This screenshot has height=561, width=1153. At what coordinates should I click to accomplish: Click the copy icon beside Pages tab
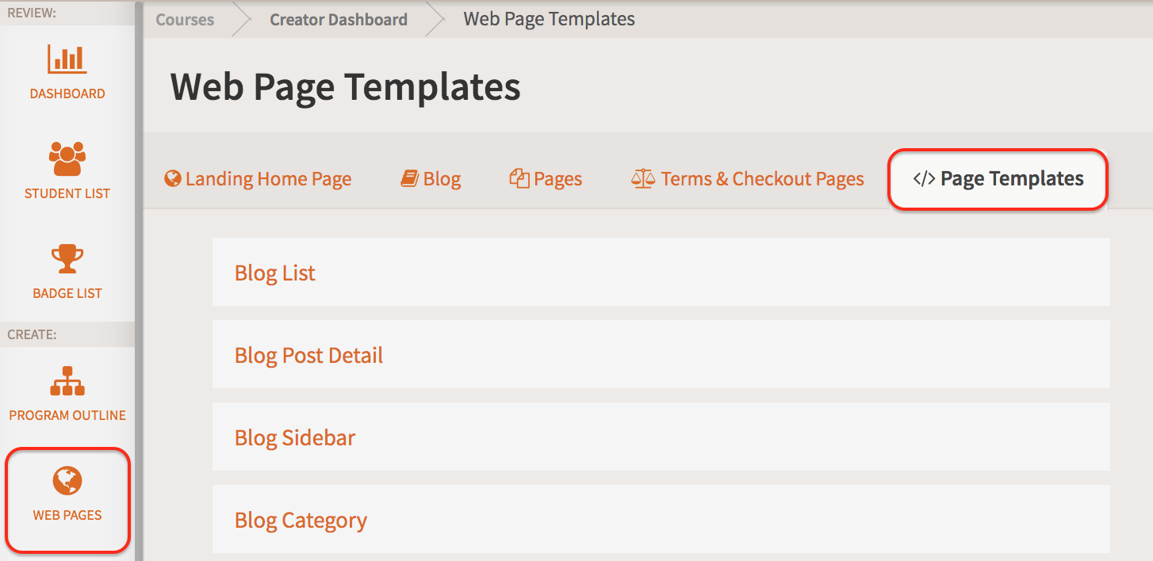[519, 178]
